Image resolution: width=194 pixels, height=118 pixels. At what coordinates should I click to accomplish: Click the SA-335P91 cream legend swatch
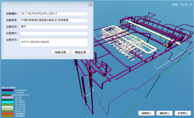coord(8,107)
